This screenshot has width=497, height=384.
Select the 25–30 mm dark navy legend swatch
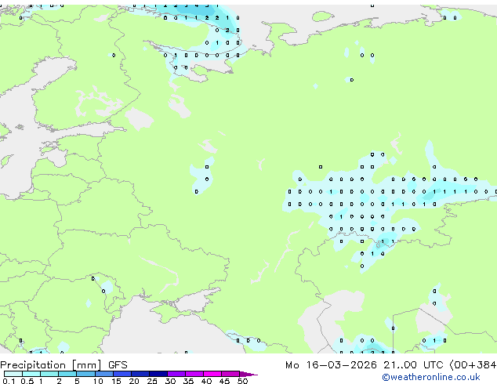pos(158,374)
